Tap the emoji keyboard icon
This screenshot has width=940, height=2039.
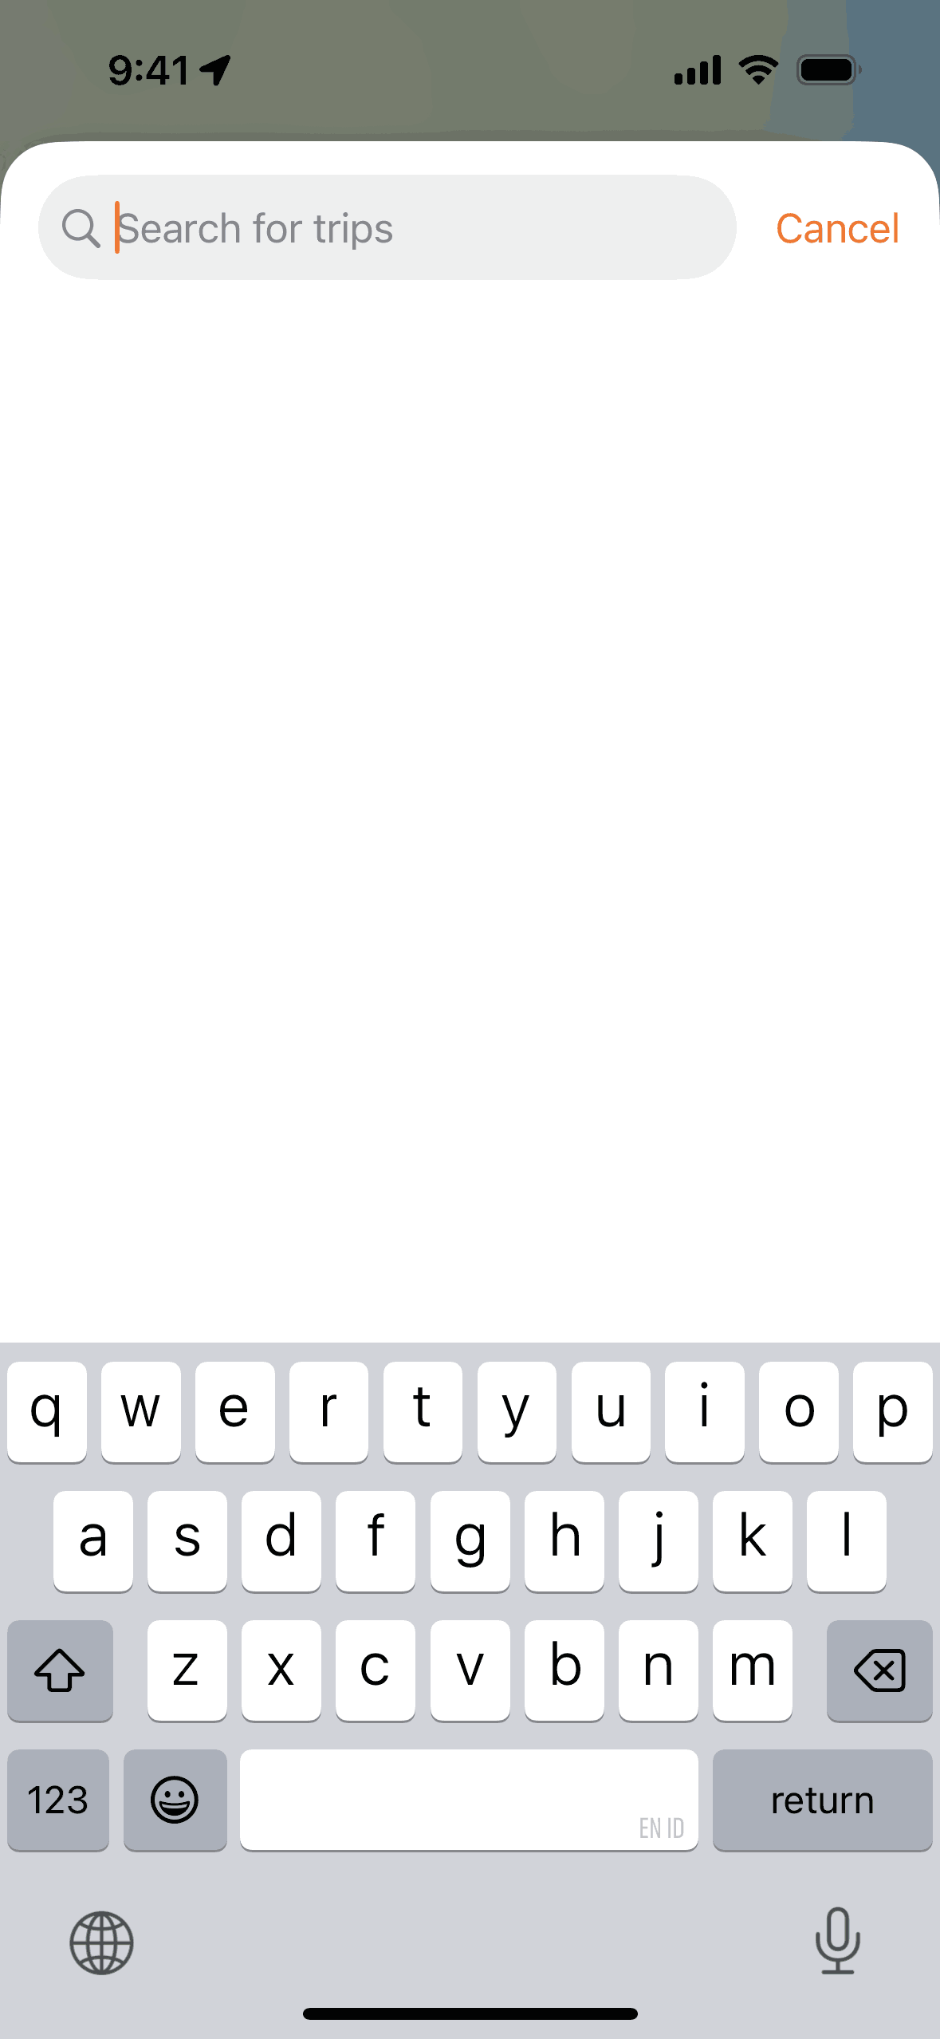pos(175,1800)
